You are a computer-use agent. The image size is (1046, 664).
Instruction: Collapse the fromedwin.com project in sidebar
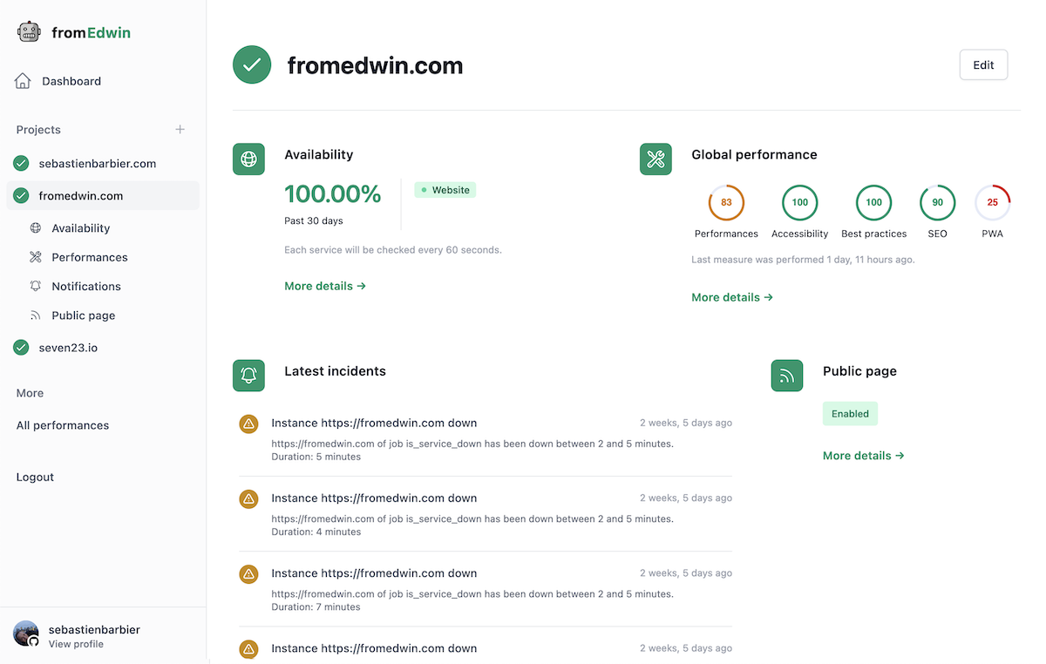pos(80,196)
